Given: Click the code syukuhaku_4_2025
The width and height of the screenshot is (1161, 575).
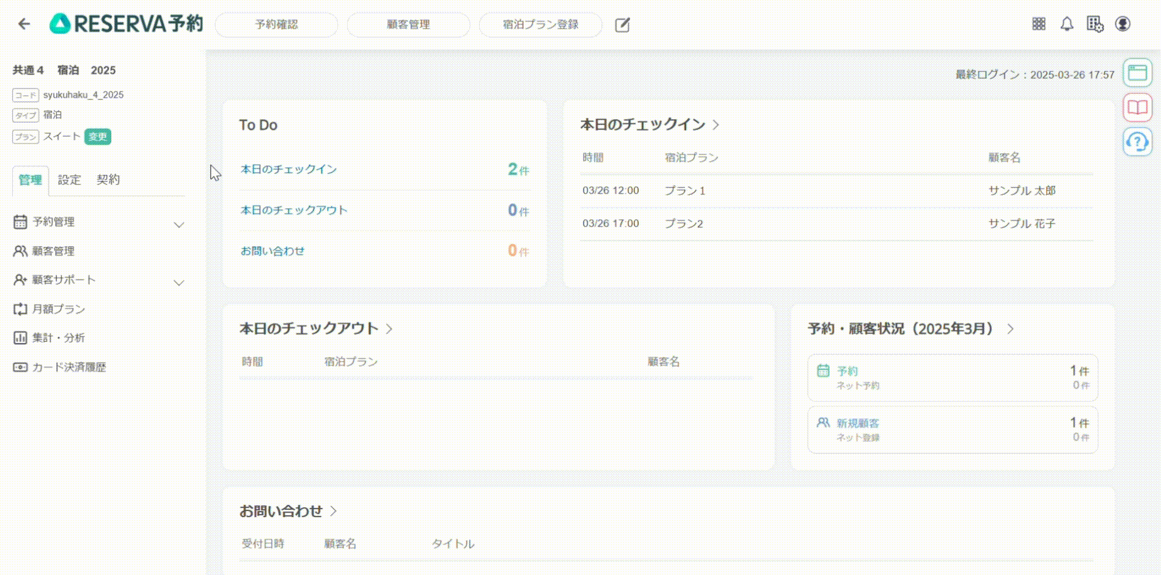Looking at the screenshot, I should click(x=83, y=95).
